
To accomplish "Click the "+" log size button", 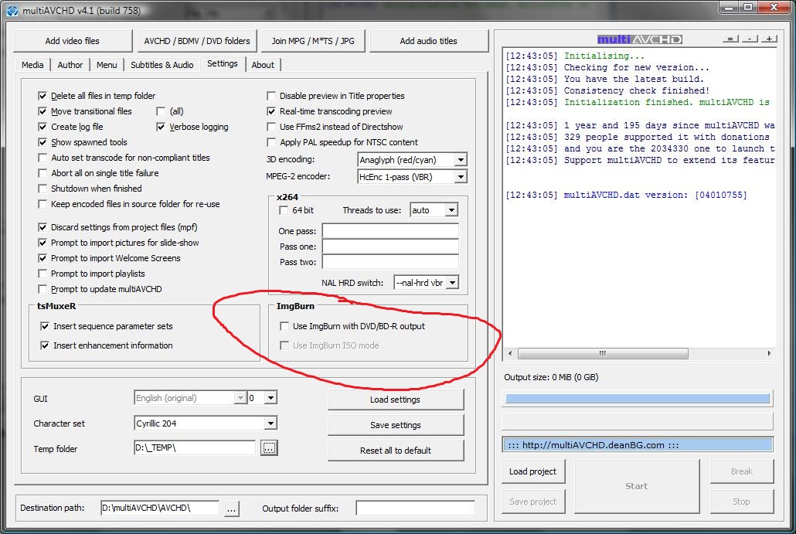I will click(769, 39).
